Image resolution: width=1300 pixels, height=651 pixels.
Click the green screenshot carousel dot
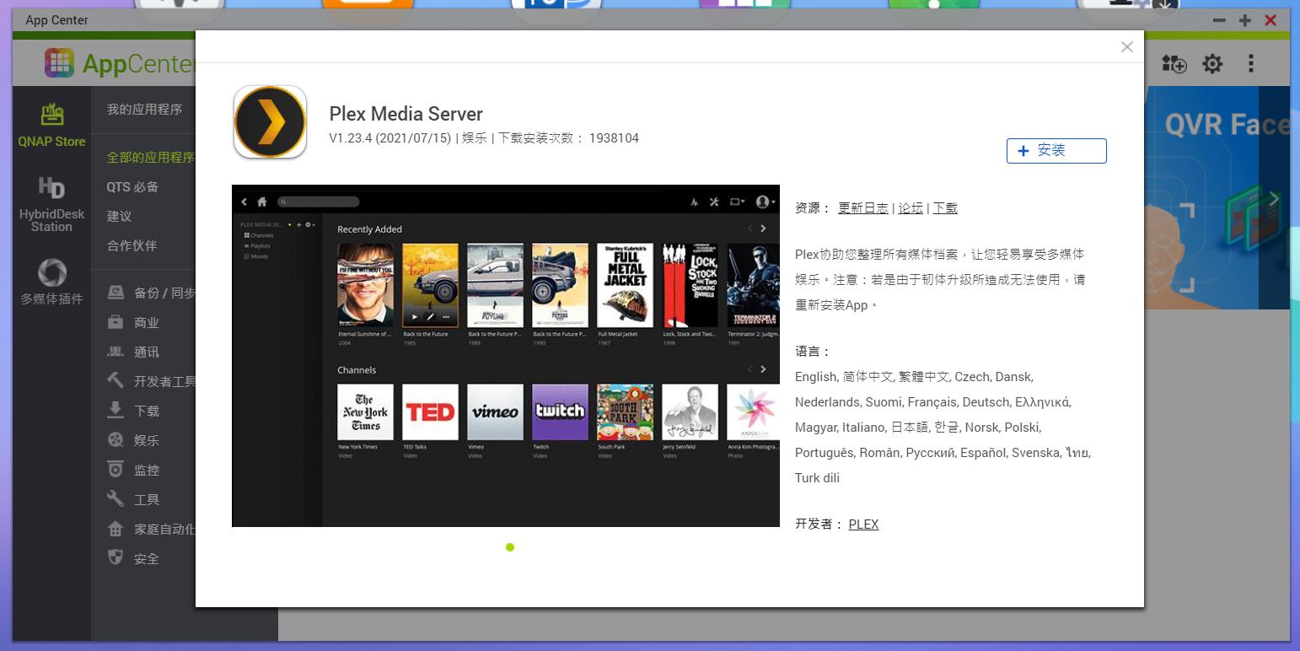pos(510,547)
